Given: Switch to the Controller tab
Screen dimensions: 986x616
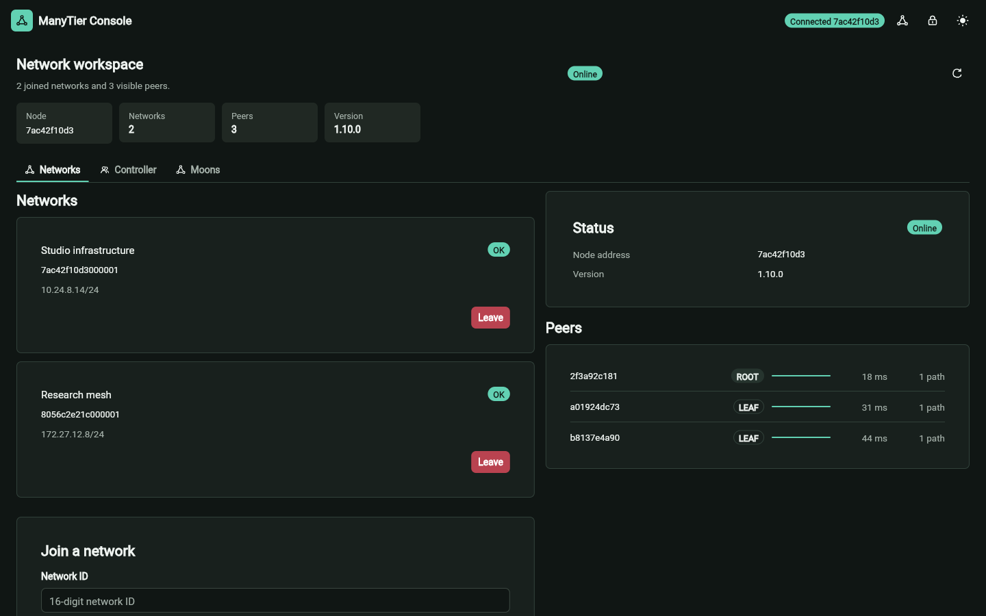Looking at the screenshot, I should click(128, 170).
